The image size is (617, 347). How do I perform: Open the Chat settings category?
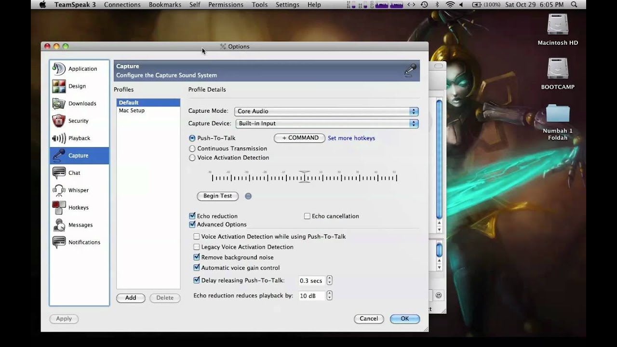pyautogui.click(x=79, y=173)
